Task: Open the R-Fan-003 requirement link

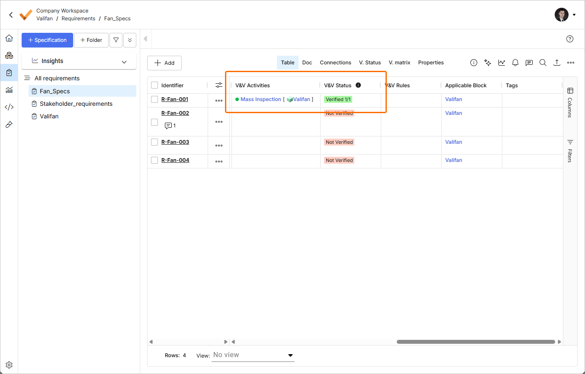Action: 175,142
